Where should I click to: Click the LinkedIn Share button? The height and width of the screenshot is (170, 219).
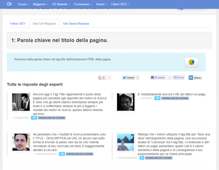(195, 78)
